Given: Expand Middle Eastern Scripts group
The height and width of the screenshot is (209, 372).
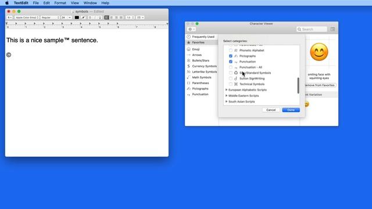Looking at the screenshot, I should (x=226, y=95).
